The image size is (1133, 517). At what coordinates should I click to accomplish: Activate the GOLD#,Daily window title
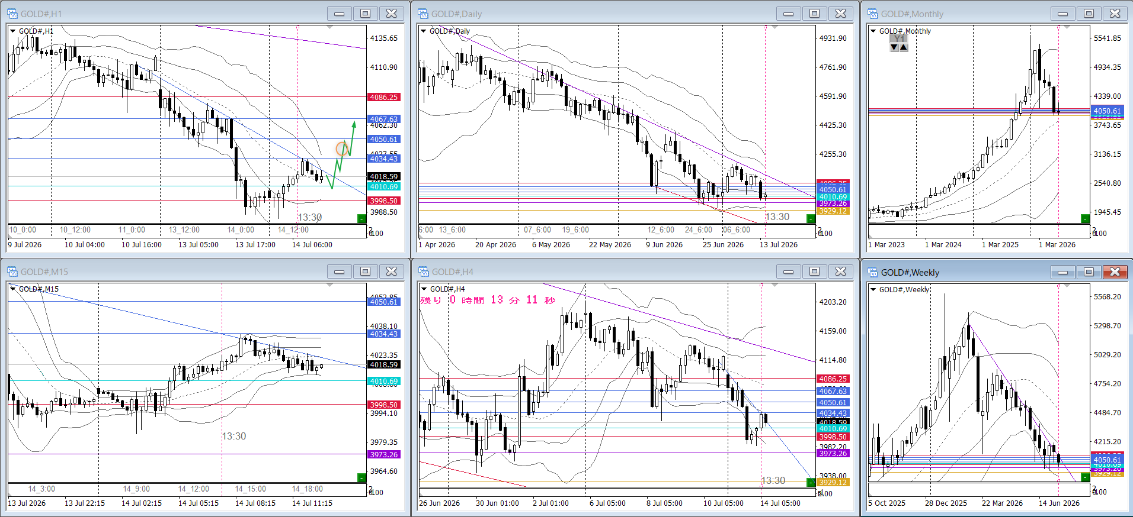point(456,14)
